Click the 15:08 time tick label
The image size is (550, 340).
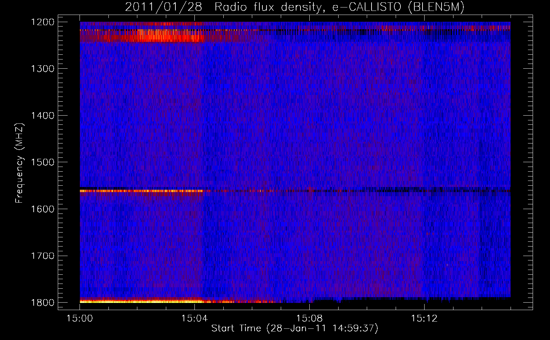[309, 319]
